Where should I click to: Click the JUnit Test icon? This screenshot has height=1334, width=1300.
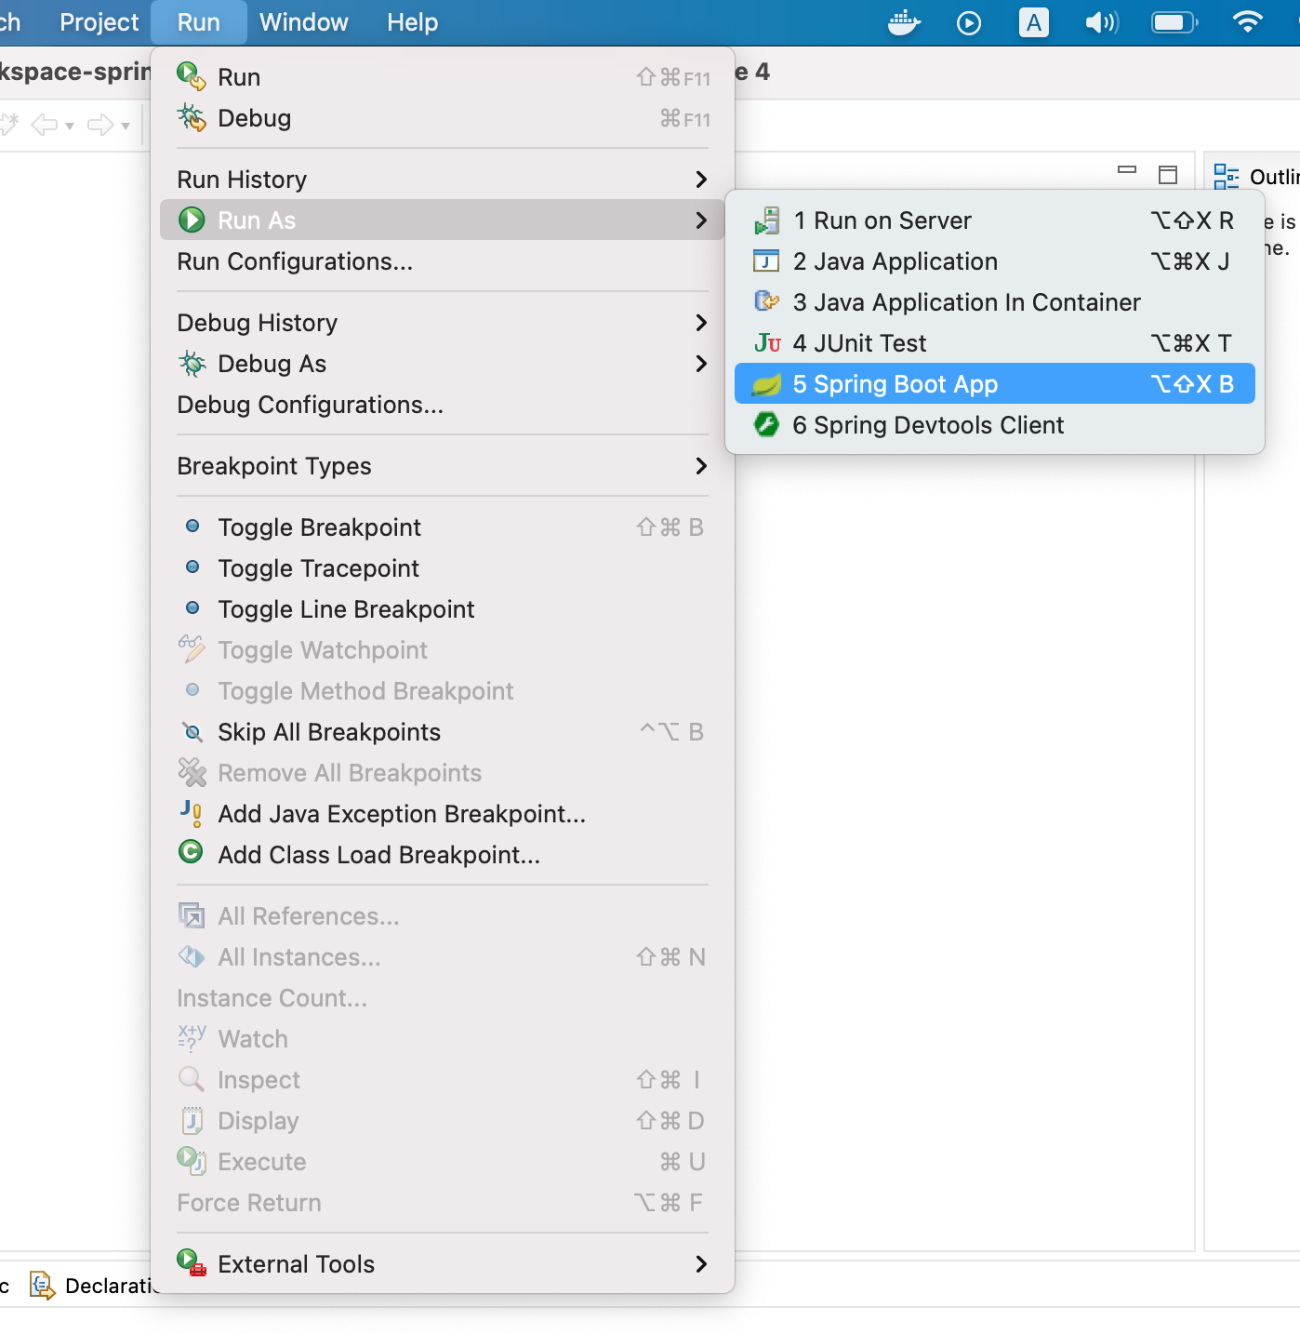767,343
